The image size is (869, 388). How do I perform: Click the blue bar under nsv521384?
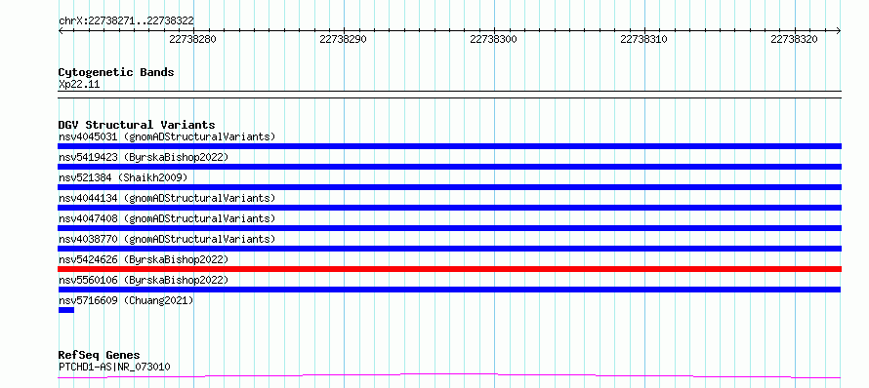449,187
